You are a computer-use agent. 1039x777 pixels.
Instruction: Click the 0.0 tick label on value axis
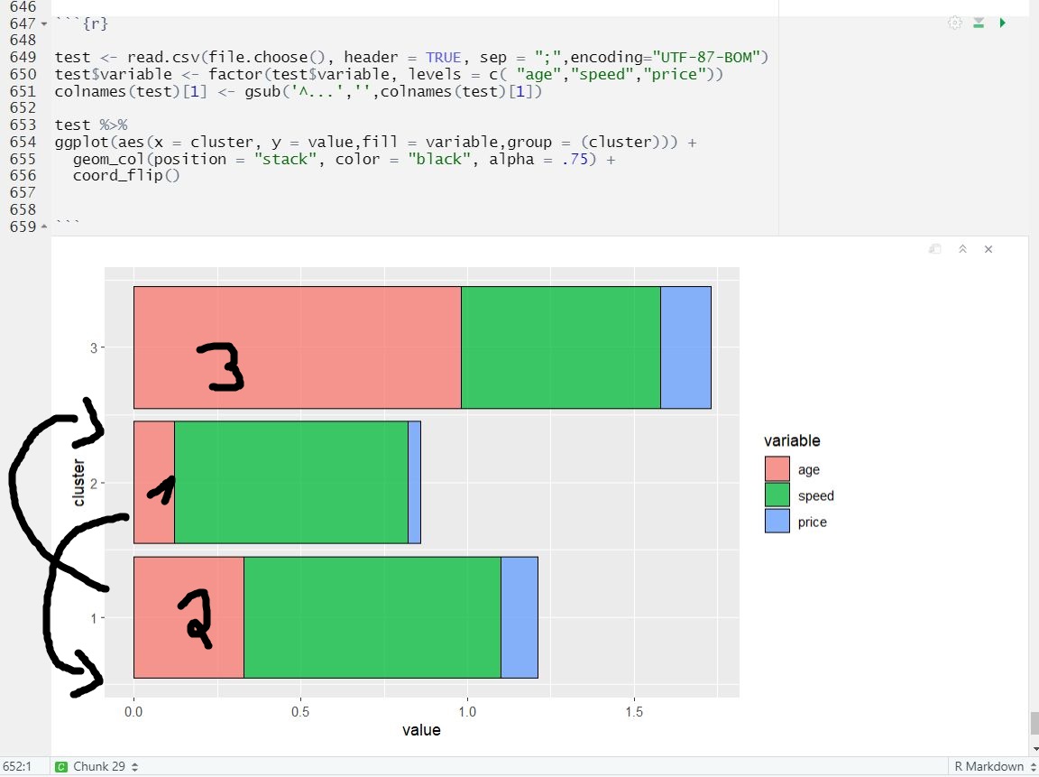click(133, 711)
